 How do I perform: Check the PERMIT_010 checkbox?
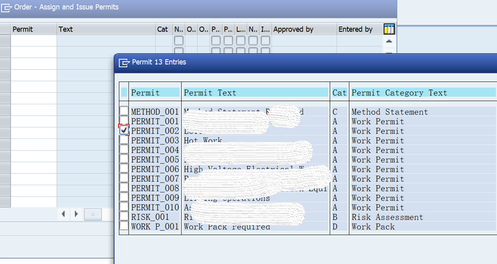124,207
